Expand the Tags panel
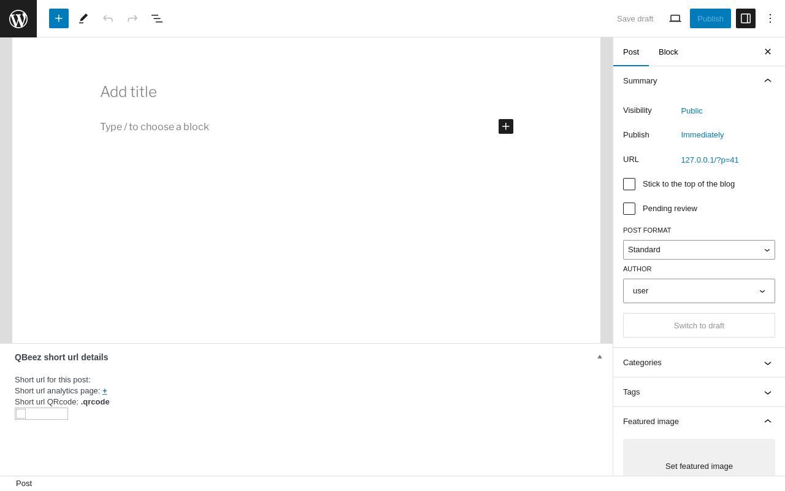This screenshot has width=785, height=491. click(x=699, y=392)
